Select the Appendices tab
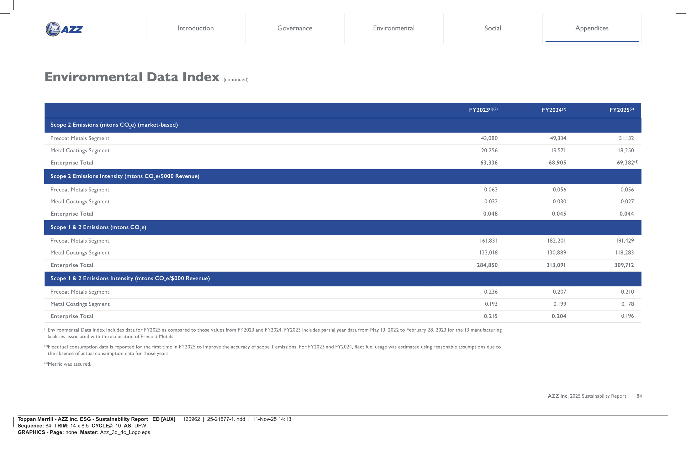 click(x=592, y=28)
